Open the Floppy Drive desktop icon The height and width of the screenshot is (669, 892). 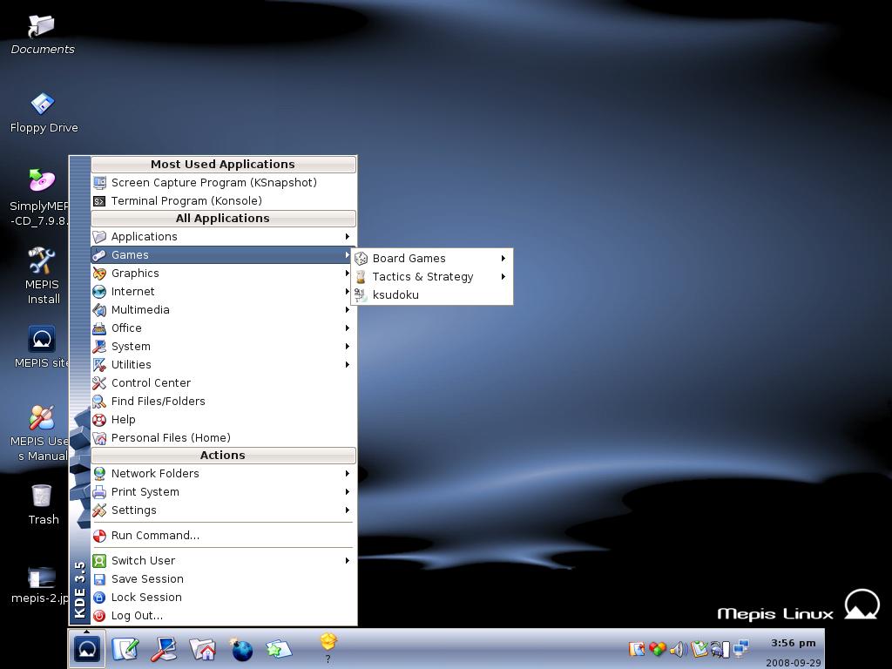point(44,112)
